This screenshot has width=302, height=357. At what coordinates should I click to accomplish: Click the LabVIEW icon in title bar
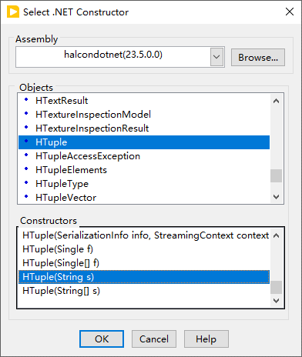point(13,12)
